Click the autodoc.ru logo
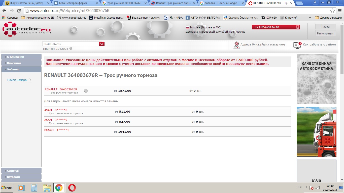344x193 pixels. 27,29
